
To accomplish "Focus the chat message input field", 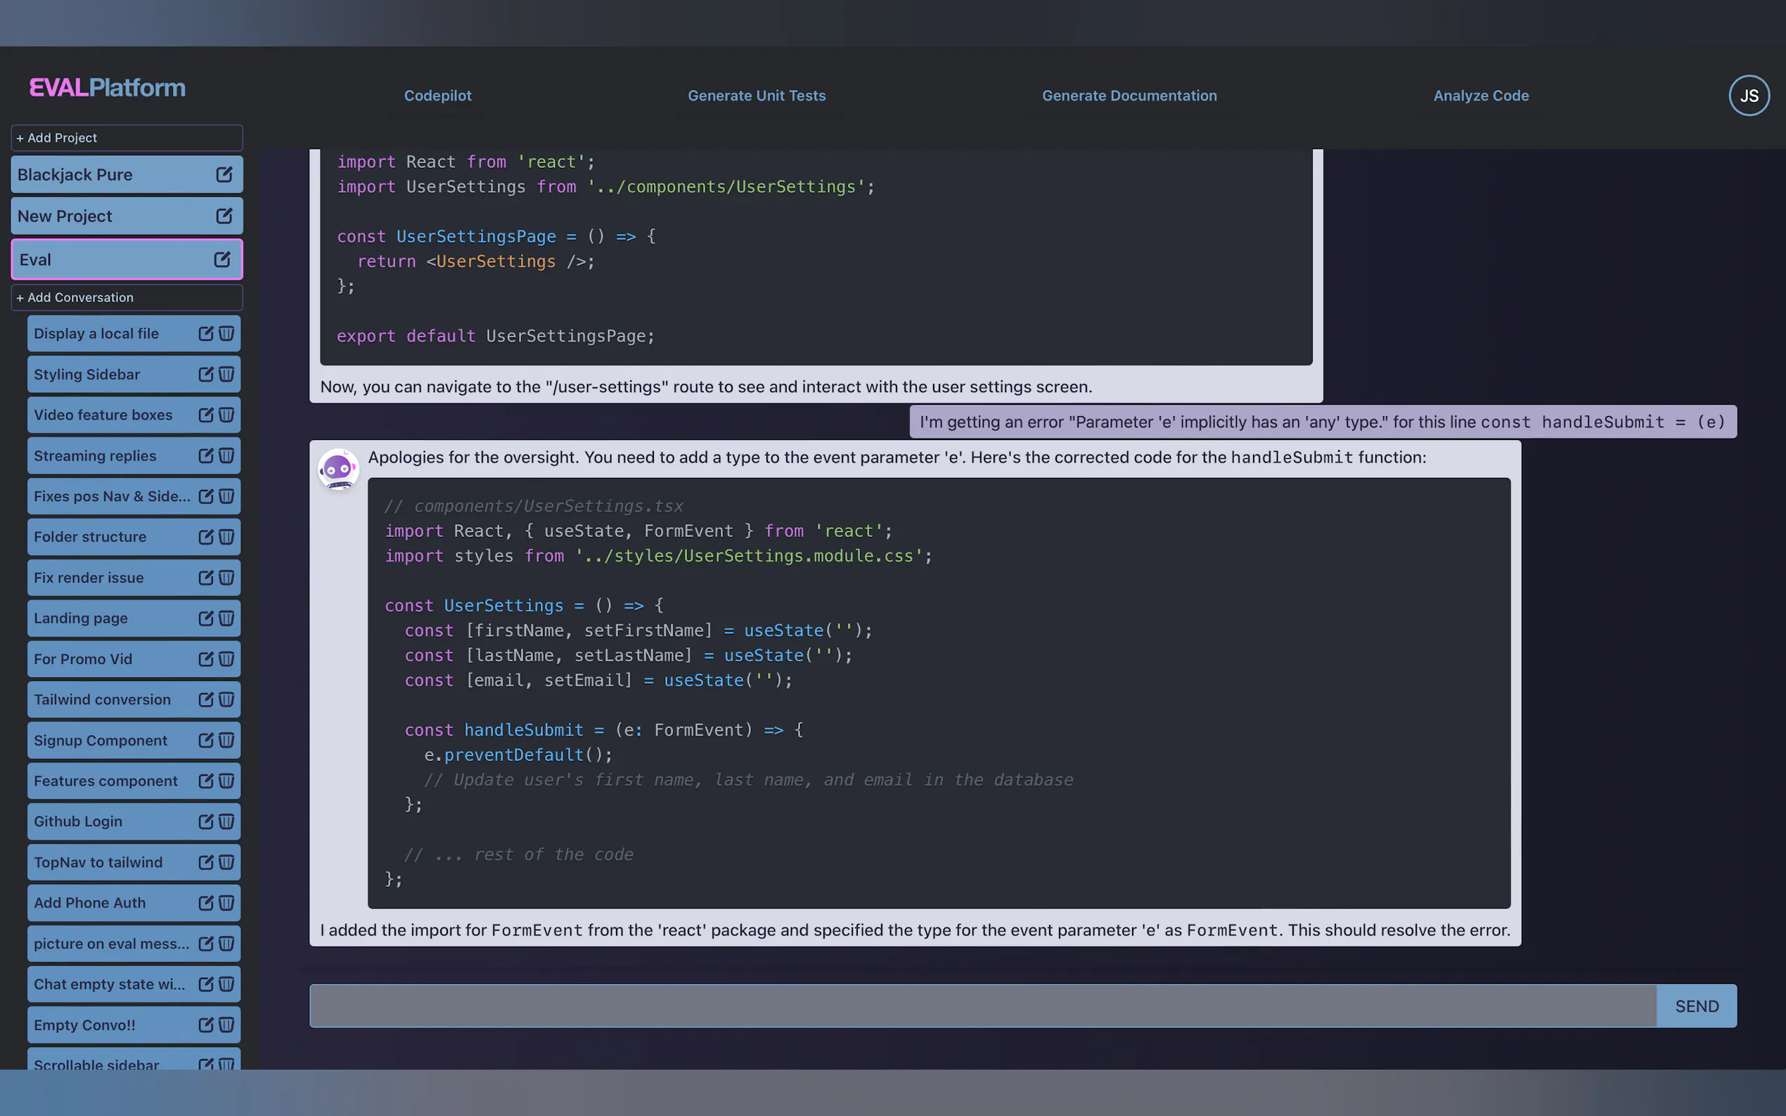I will point(982,1005).
